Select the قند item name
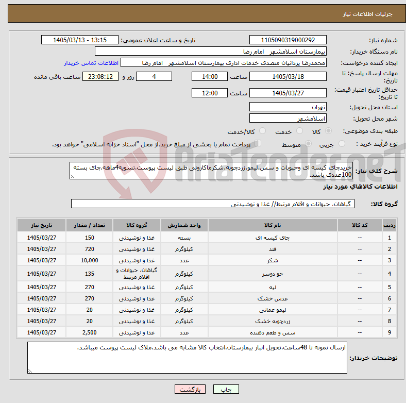The width and height of the screenshot is (406, 403). point(273,249)
